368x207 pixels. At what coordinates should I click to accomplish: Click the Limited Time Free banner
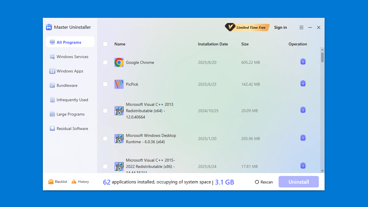click(247, 27)
